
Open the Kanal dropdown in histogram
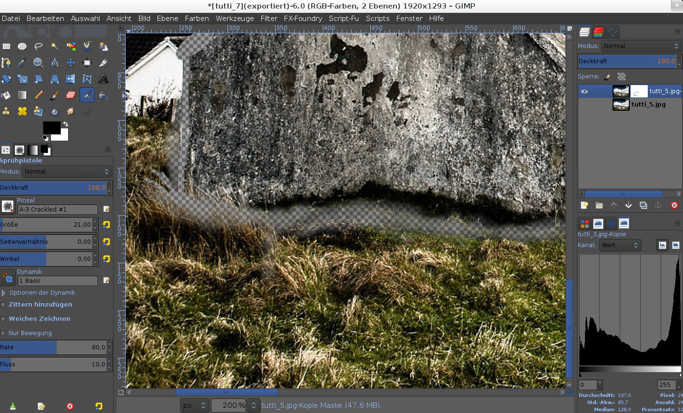pos(620,245)
